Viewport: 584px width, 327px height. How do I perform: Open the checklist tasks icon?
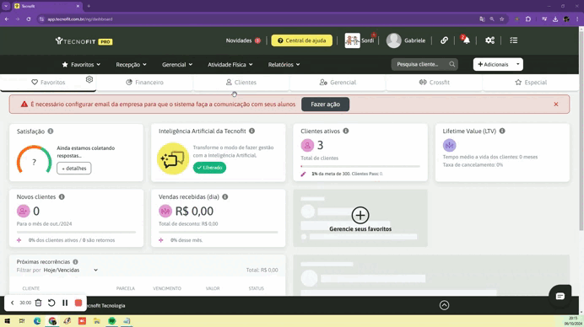tap(514, 40)
